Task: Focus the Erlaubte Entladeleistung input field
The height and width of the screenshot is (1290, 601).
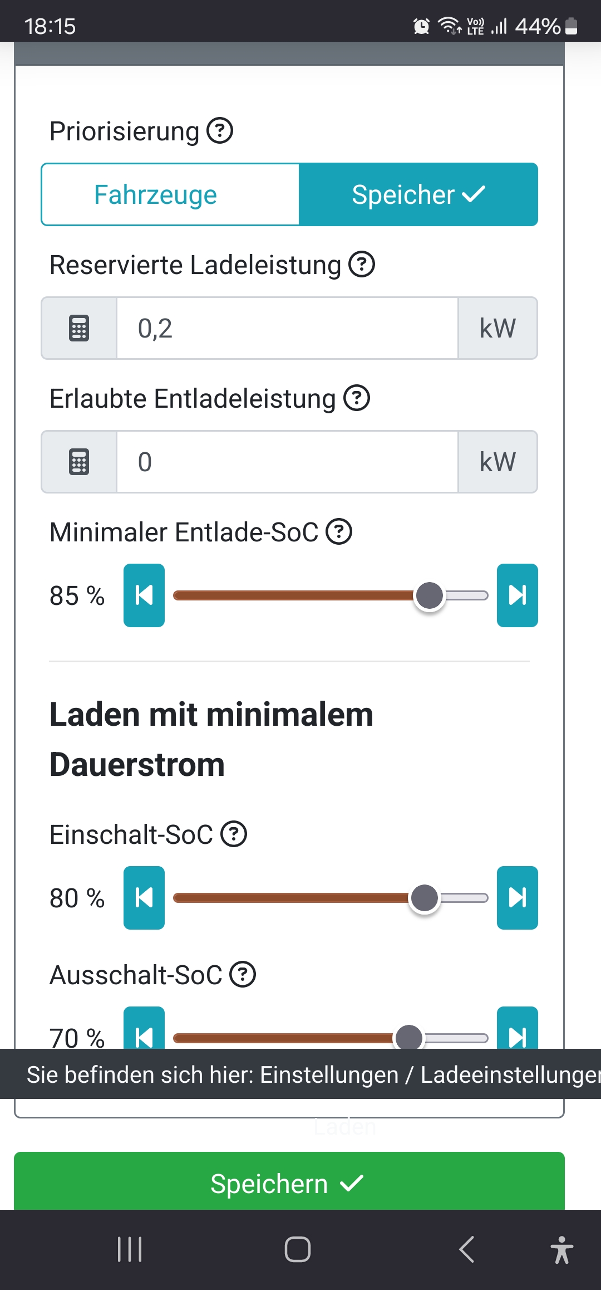Action: (x=287, y=462)
